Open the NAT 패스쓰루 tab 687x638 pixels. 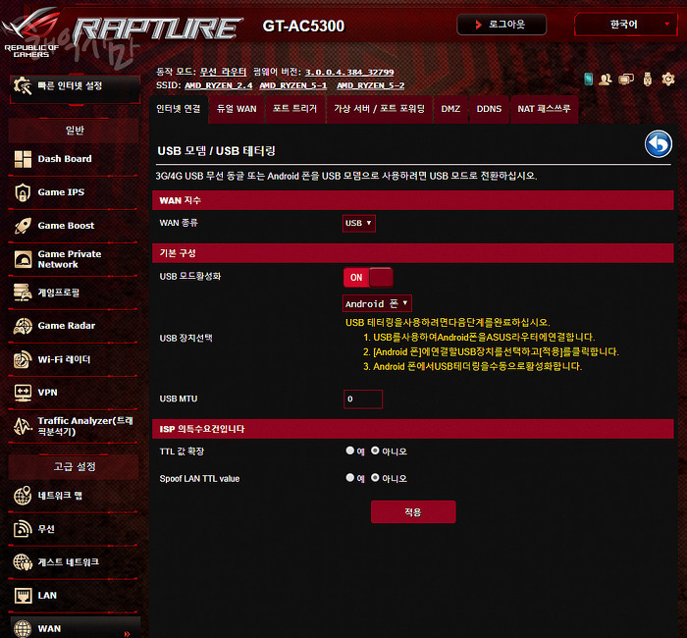point(544,109)
